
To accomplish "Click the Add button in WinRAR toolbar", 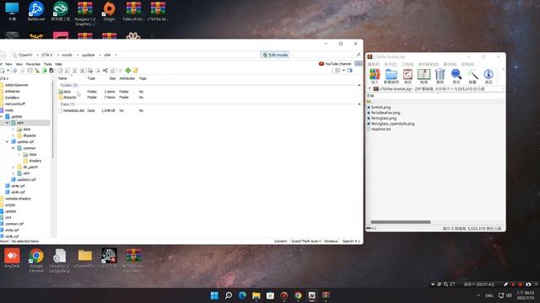I will [x=375, y=77].
